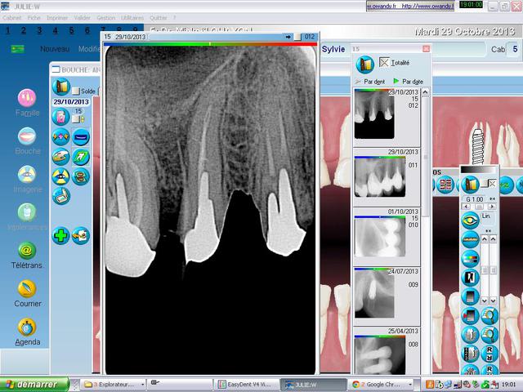Open the Famille module in sidebar
This screenshot has width=523, height=392.
click(27, 98)
